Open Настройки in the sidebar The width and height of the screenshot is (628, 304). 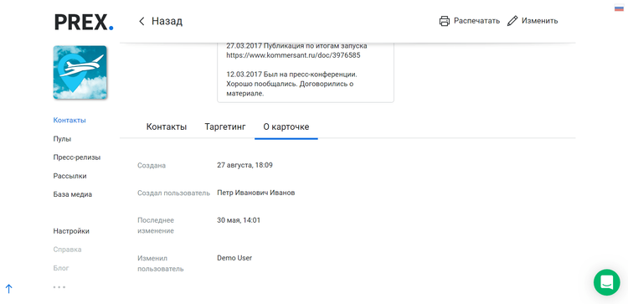[x=71, y=231]
